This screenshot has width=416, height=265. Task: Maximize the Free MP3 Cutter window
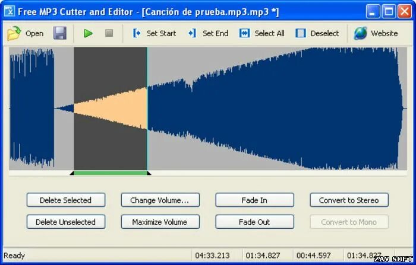pos(389,11)
